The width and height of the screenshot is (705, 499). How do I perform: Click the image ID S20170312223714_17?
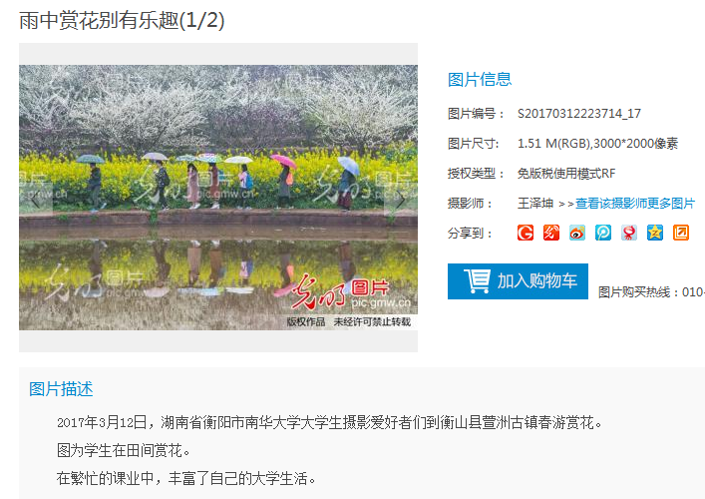579,114
